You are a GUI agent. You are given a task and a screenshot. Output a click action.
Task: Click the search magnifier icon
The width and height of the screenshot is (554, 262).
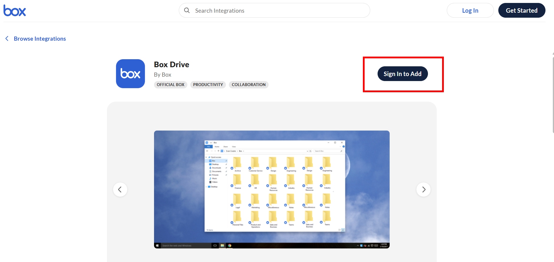tap(187, 11)
